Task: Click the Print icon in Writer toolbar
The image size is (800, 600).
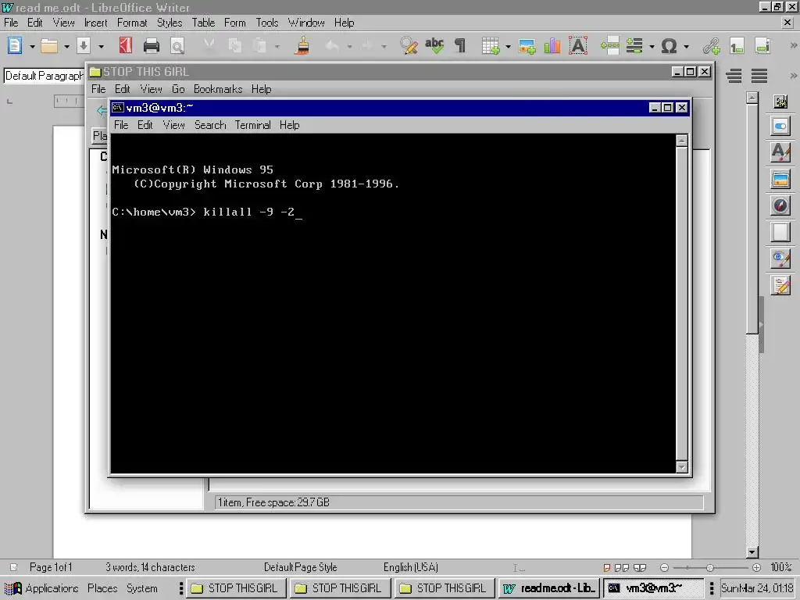Action: [x=152, y=46]
